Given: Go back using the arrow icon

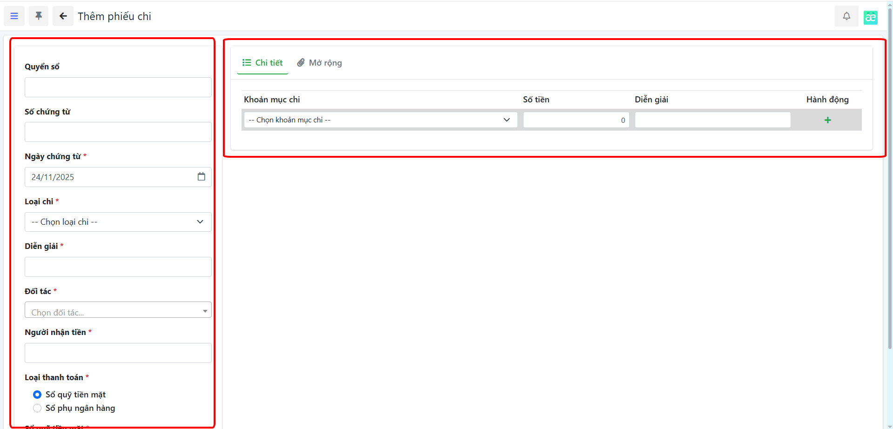Looking at the screenshot, I should [63, 16].
